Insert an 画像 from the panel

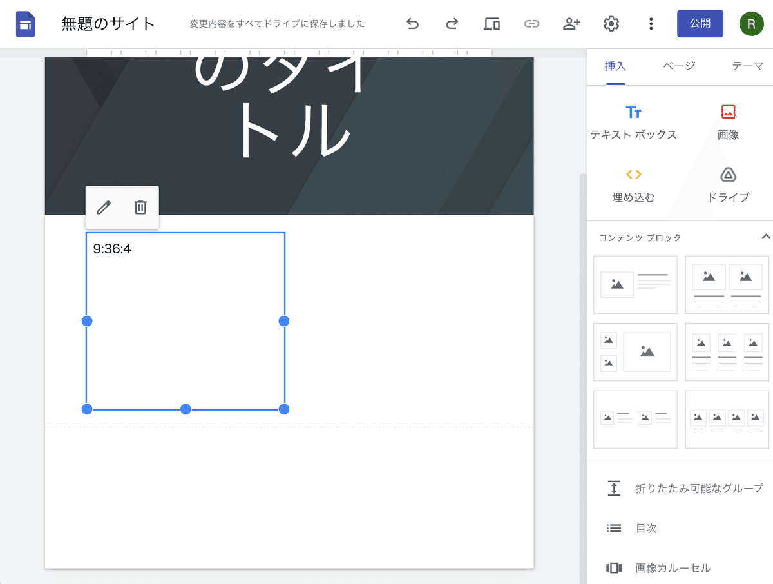coord(728,122)
